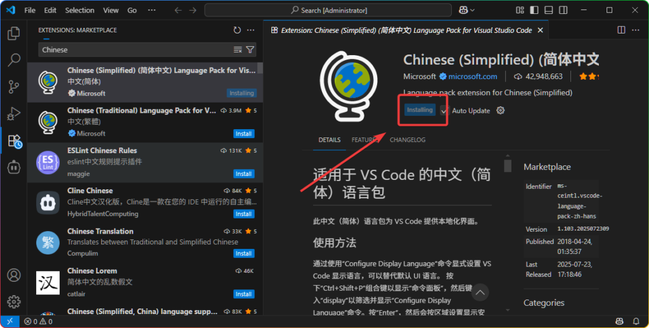
Task: Click the ms-ceintl identifier value
Action: [580, 201]
